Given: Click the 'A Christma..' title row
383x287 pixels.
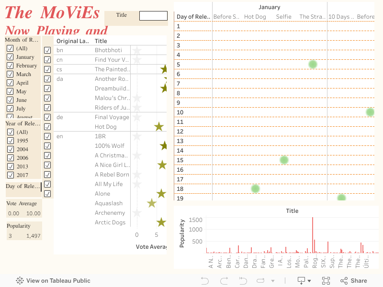Looking at the screenshot, I should [x=112, y=155].
